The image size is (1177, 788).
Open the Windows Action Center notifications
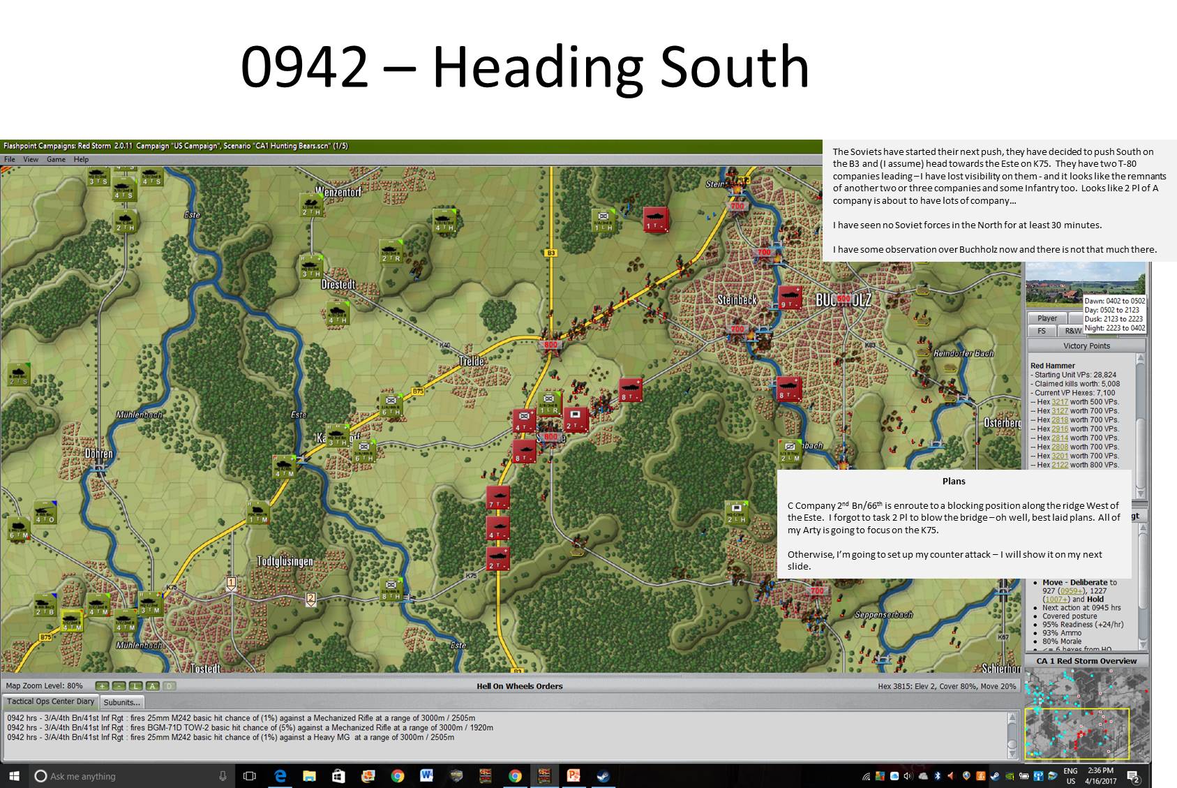click(x=1133, y=776)
